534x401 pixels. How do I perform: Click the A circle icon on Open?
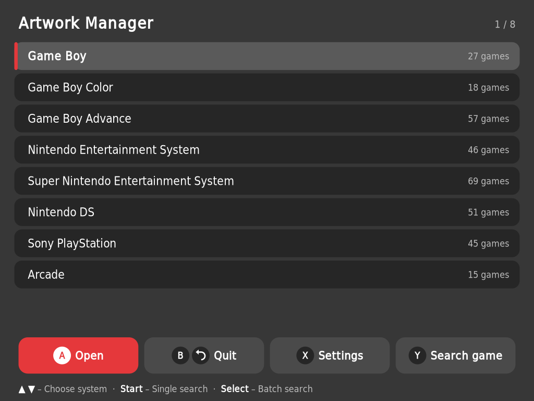pos(62,355)
